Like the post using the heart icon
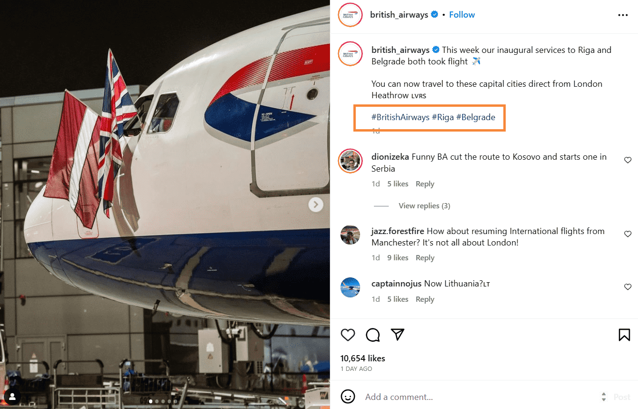 [348, 335]
